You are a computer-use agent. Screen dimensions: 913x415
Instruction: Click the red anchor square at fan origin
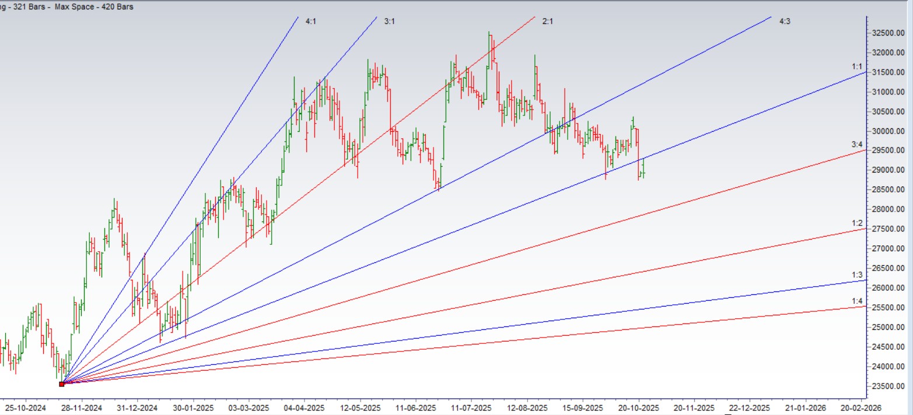tap(62, 383)
